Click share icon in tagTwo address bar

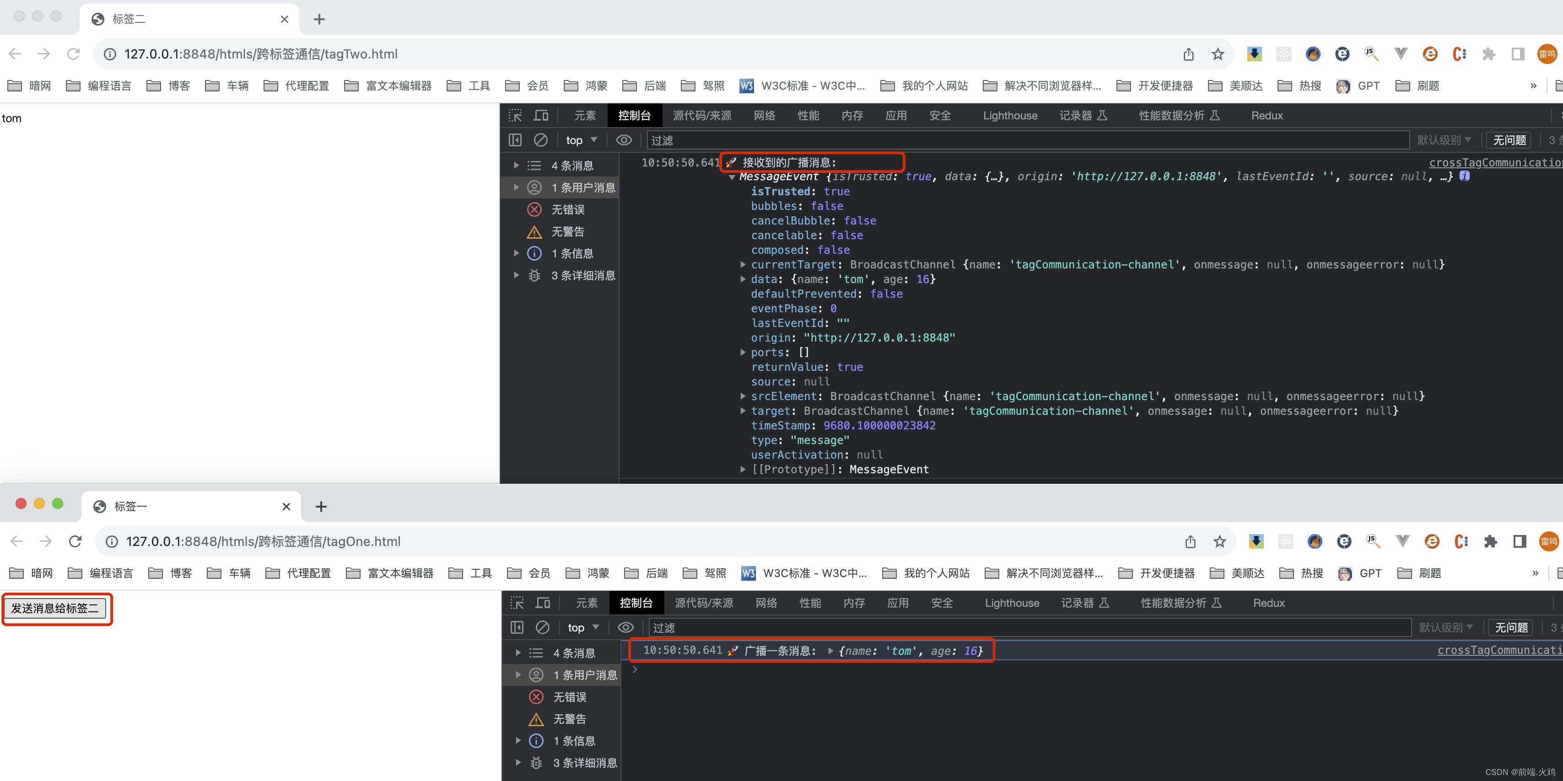pos(1189,54)
